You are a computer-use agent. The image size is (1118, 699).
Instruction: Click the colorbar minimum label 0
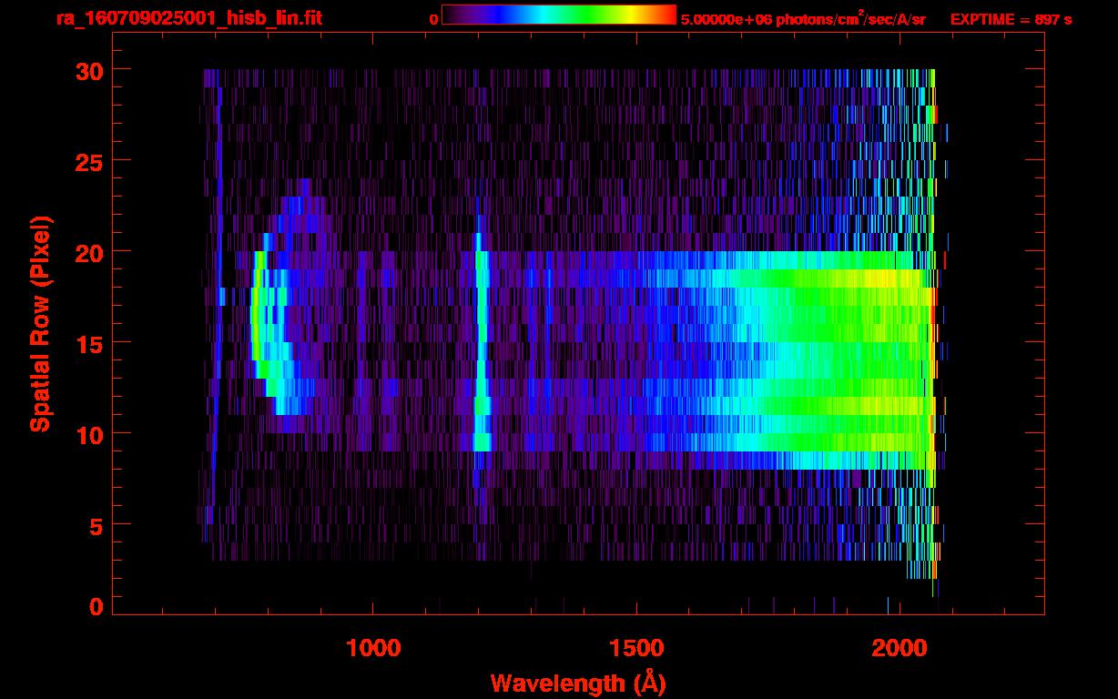[x=433, y=19]
